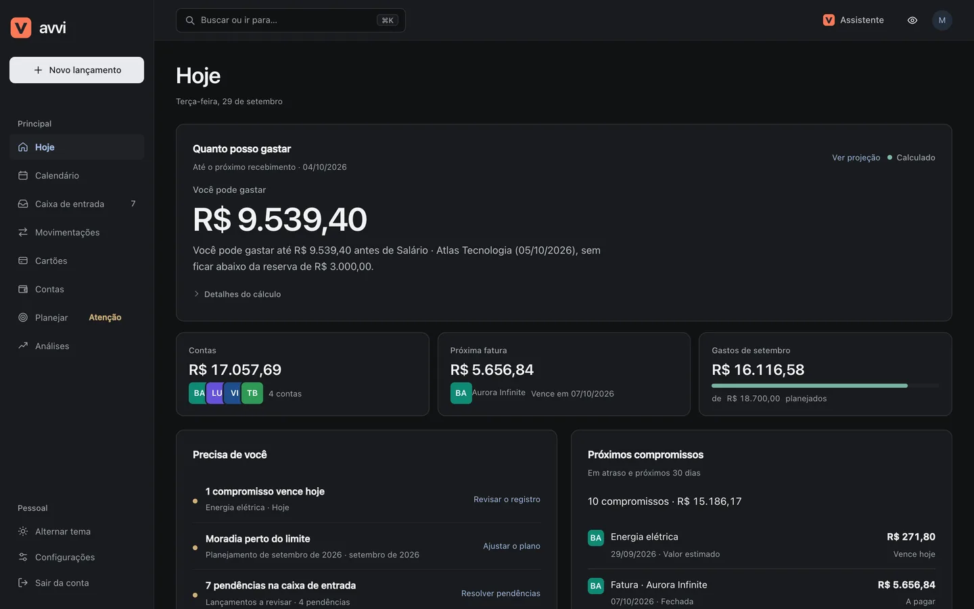Click the Calculado status indicator

pyautogui.click(x=911, y=158)
